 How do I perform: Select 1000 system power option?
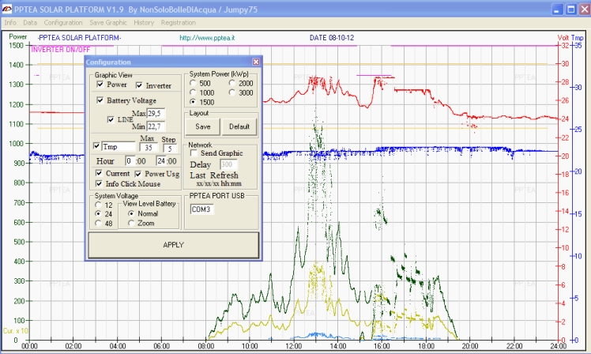[x=193, y=92]
